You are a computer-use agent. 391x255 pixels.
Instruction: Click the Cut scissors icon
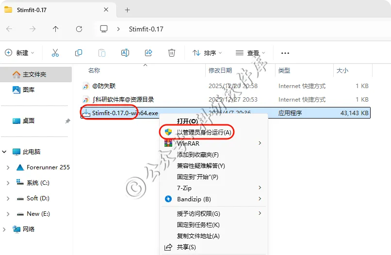coord(55,53)
